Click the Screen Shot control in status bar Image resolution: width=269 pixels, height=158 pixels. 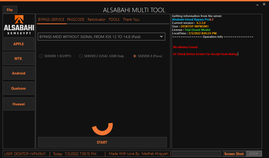coord(234,154)
